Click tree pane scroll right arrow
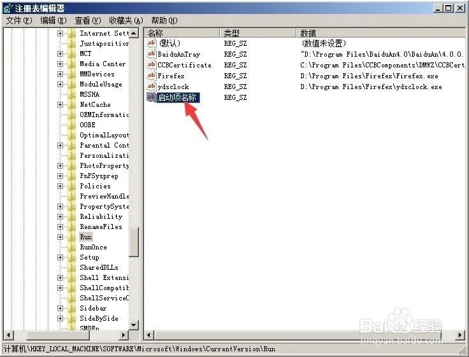 pyautogui.click(x=124, y=335)
